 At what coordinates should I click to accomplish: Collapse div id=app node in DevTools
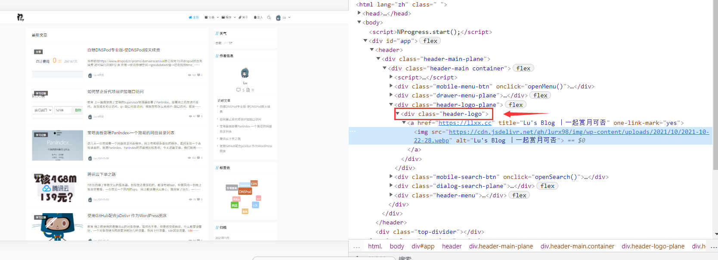click(x=365, y=41)
